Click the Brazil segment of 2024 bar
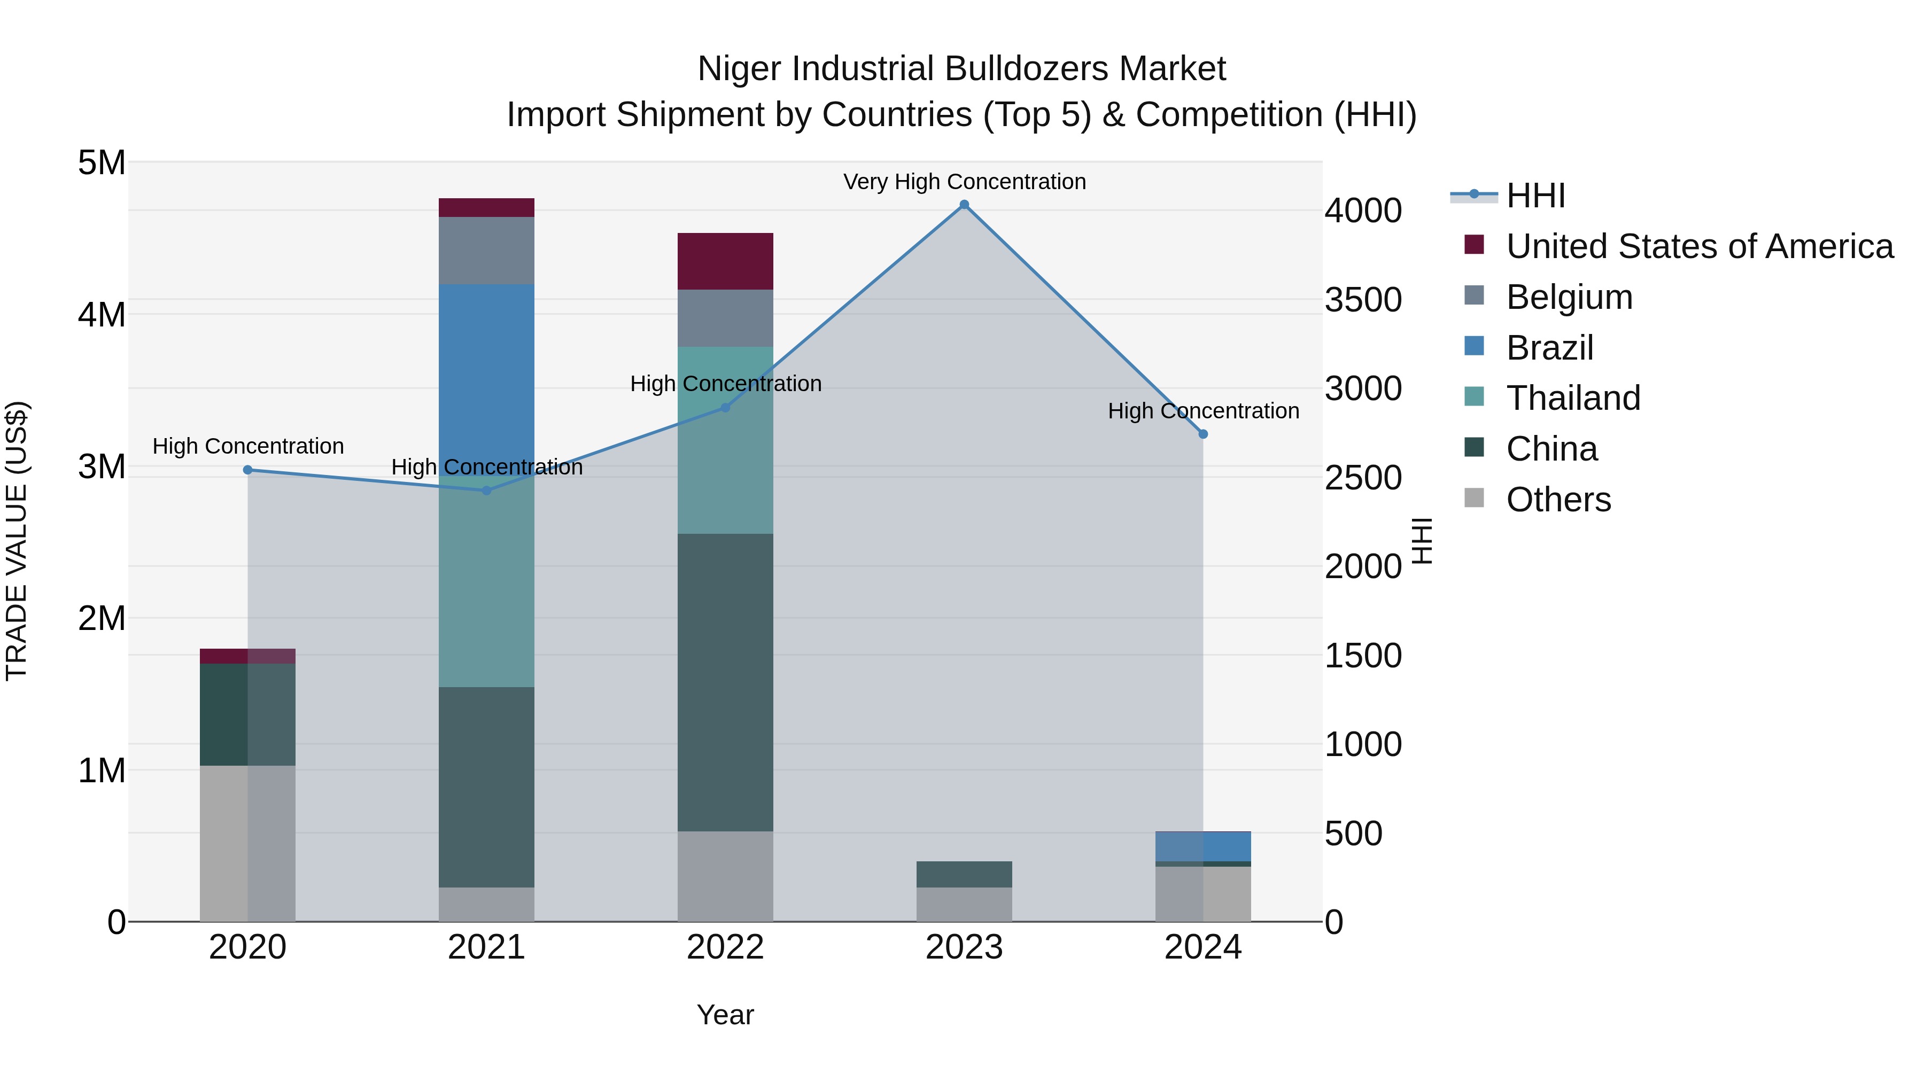 tap(1203, 847)
